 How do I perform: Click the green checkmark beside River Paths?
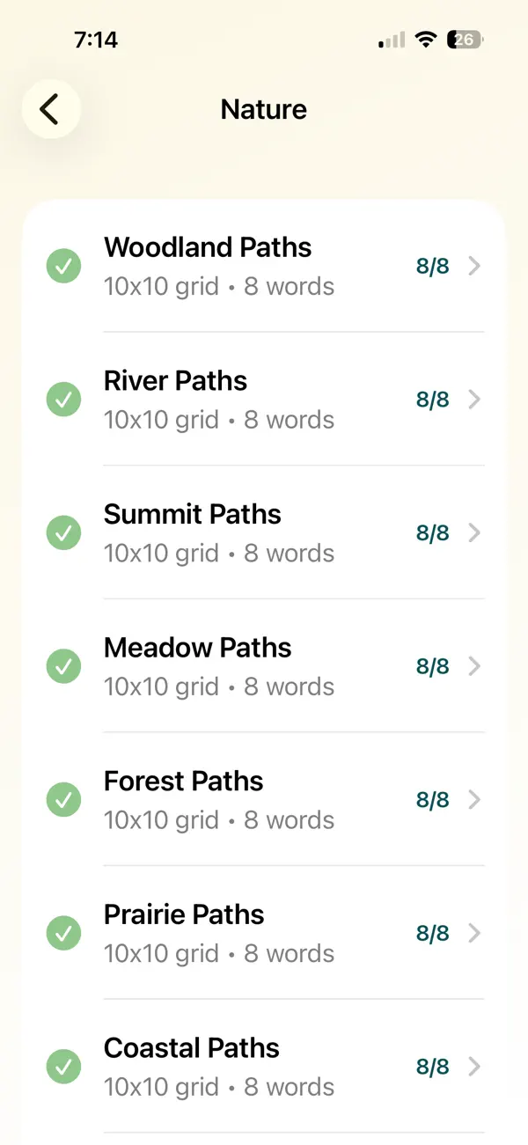point(63,400)
